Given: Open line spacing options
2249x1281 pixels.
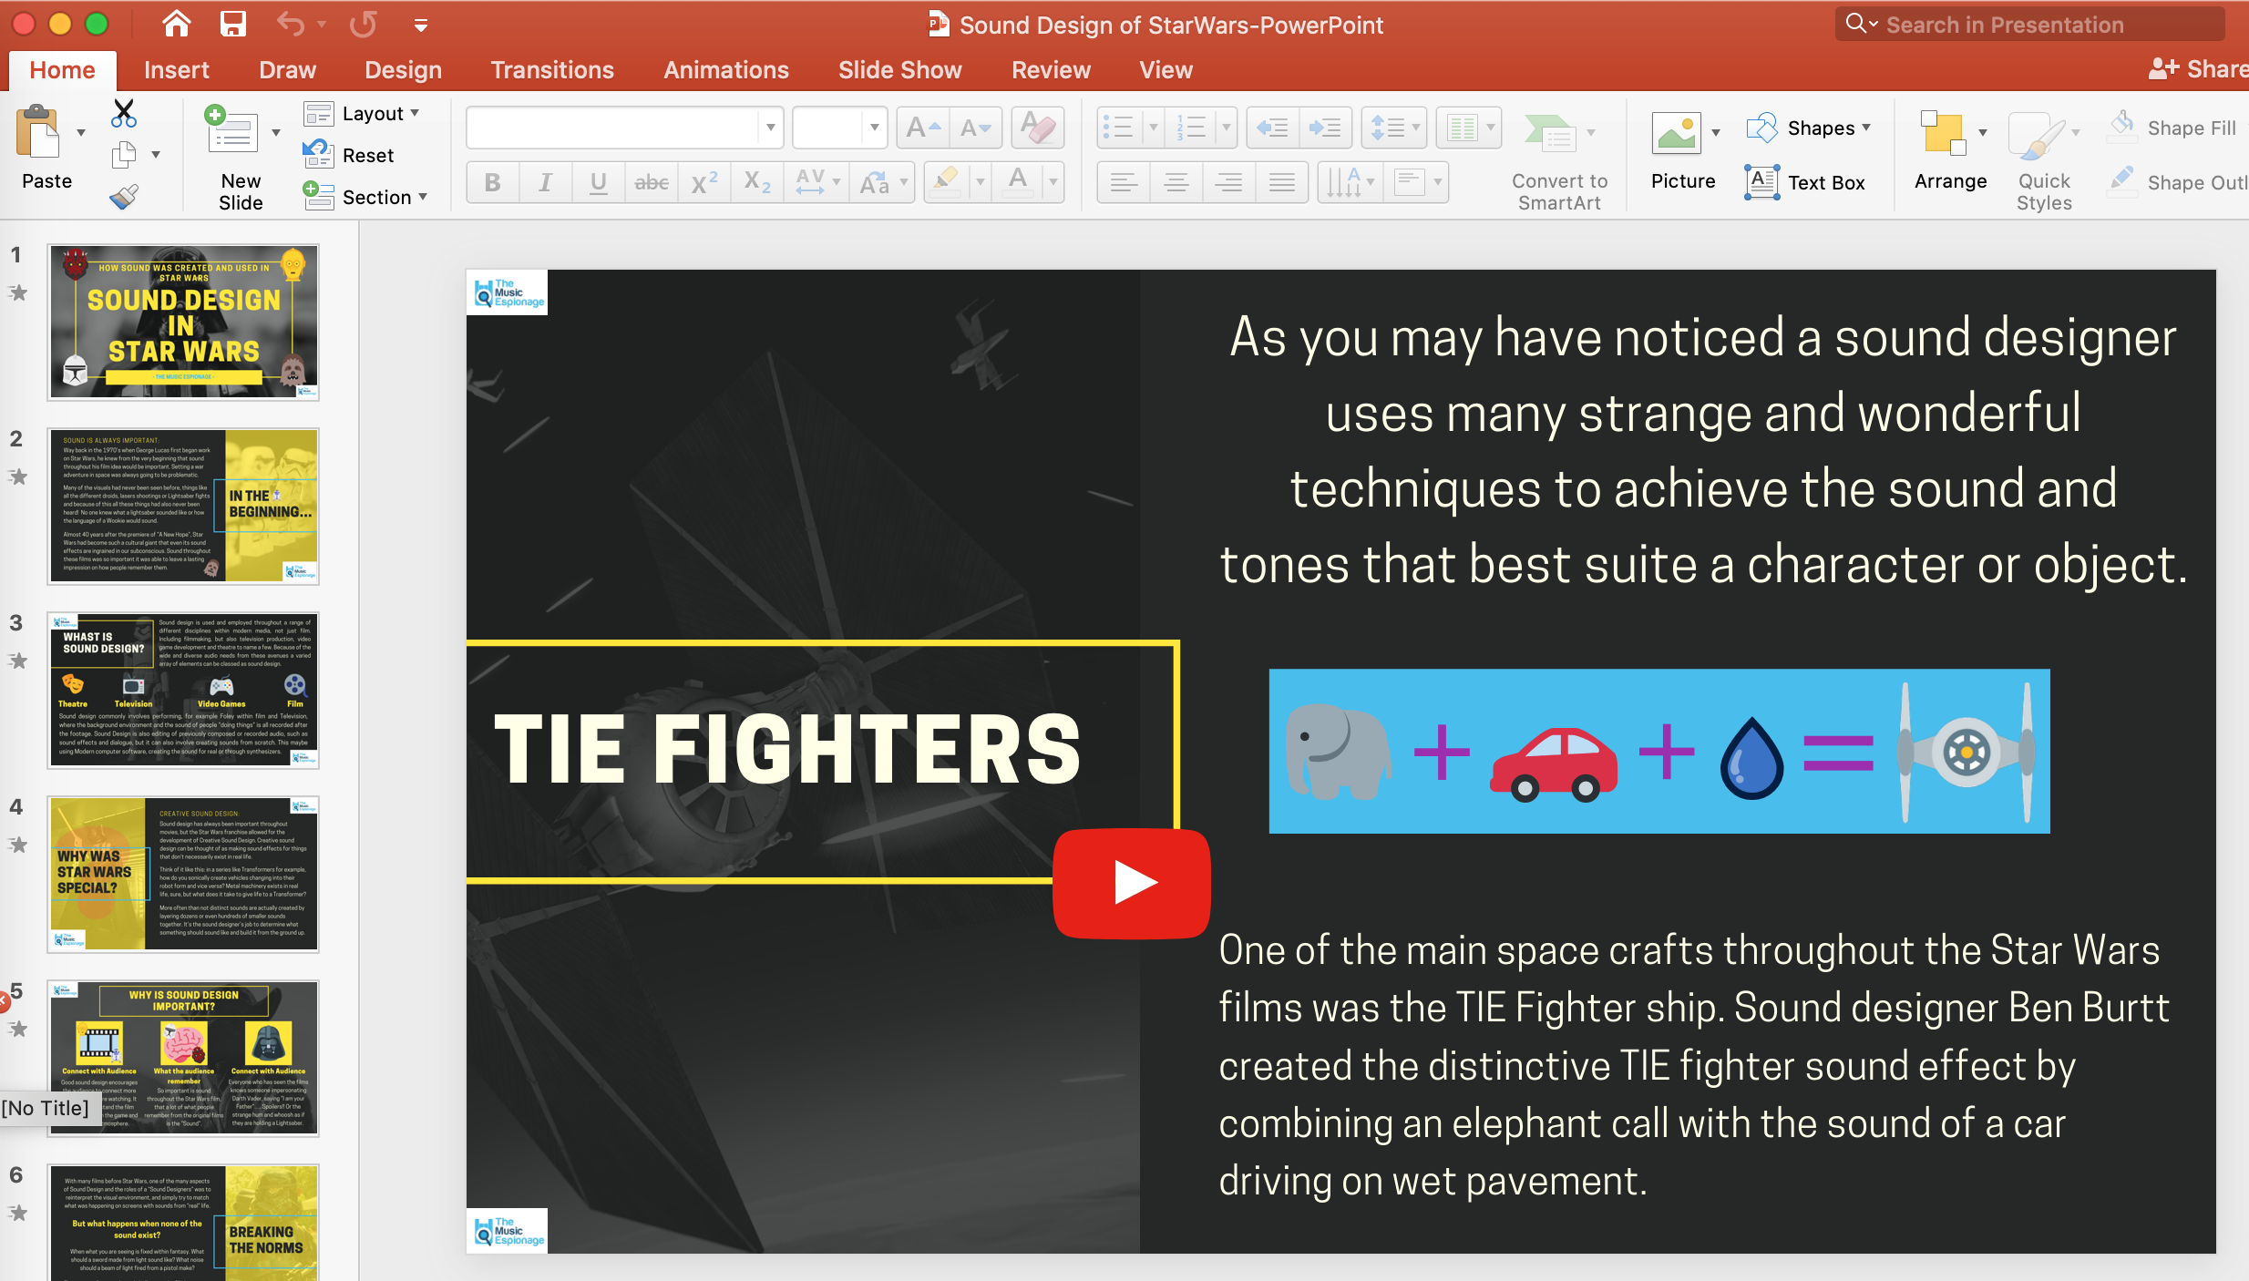Looking at the screenshot, I should pos(1394,128).
